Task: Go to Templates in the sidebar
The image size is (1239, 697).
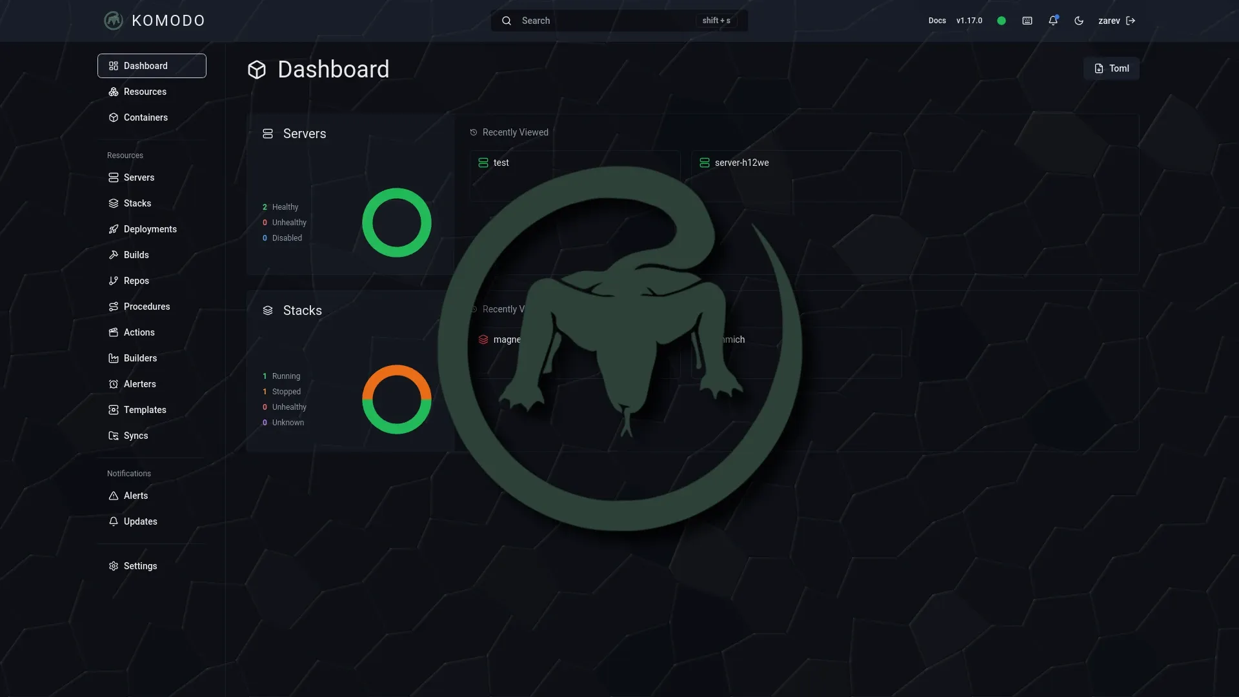Action: [114, 410]
